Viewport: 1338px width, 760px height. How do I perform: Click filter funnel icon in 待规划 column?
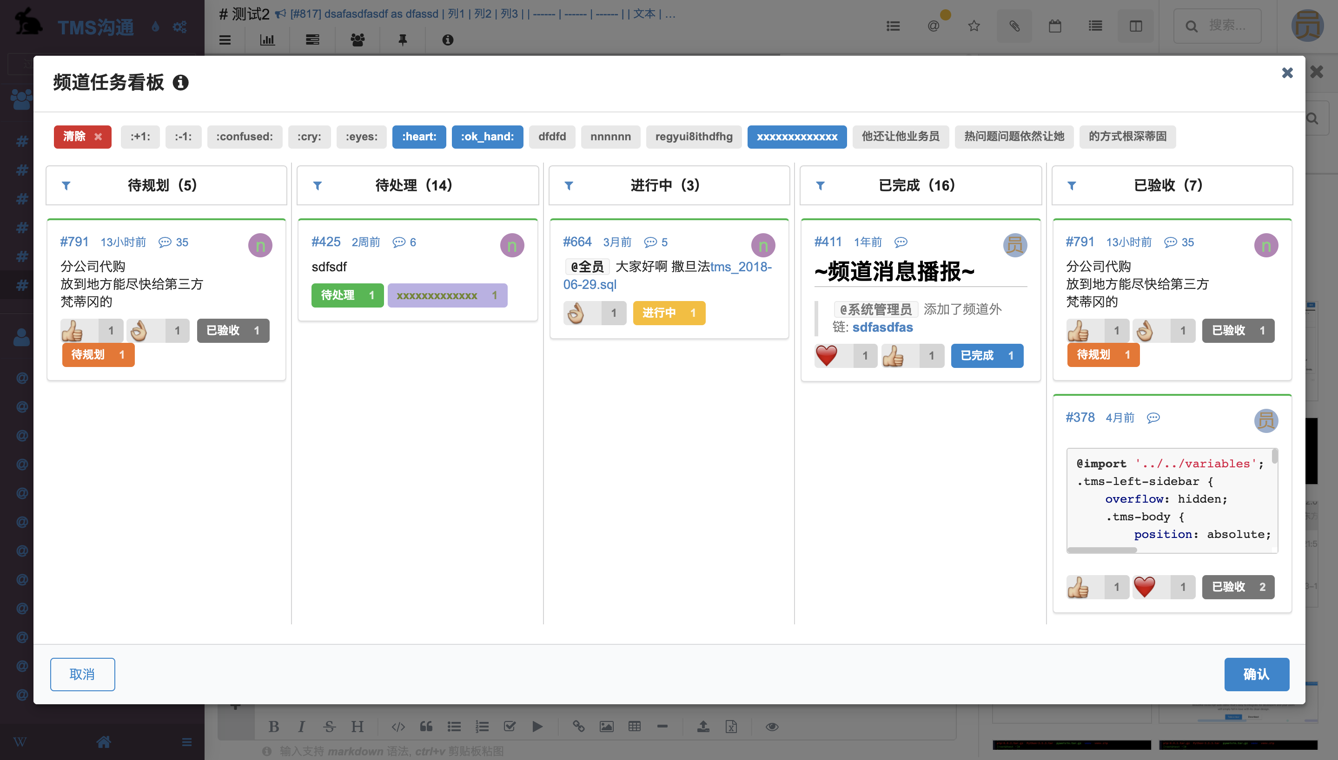(66, 185)
